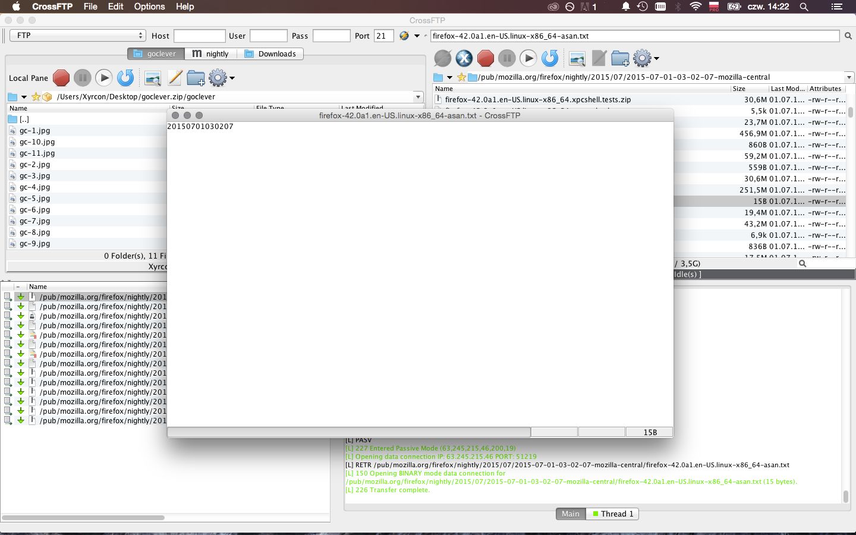Switch to Thread 1 log tab
The width and height of the screenshot is (856, 535).
[612, 514]
